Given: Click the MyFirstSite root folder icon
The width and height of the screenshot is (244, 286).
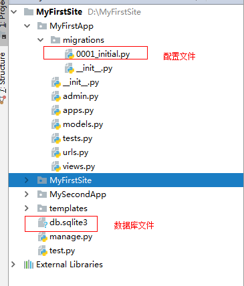Looking at the screenshot, I should [29, 12].
